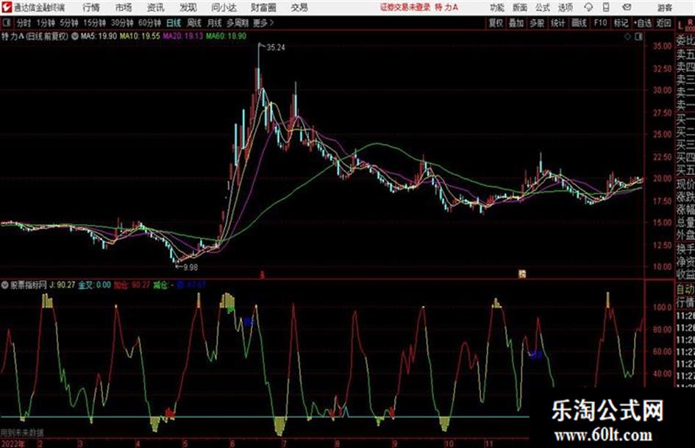Click the diamond icon at the chart's top right
Viewport: 695px width, 448px height.
tap(627, 37)
